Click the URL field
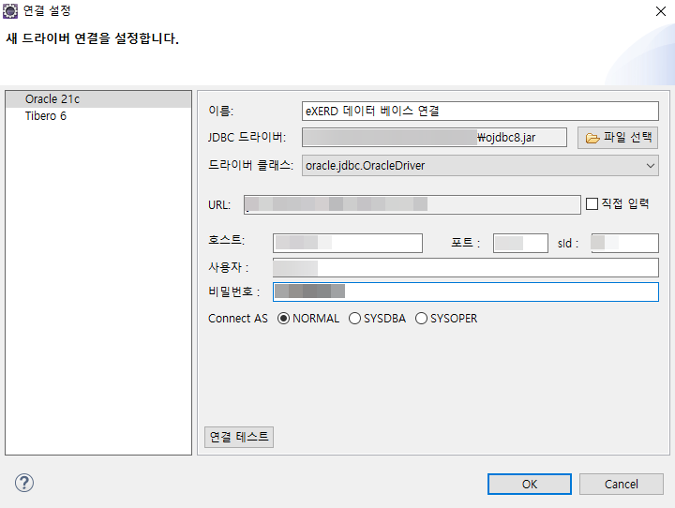The width and height of the screenshot is (675, 508). click(x=412, y=204)
